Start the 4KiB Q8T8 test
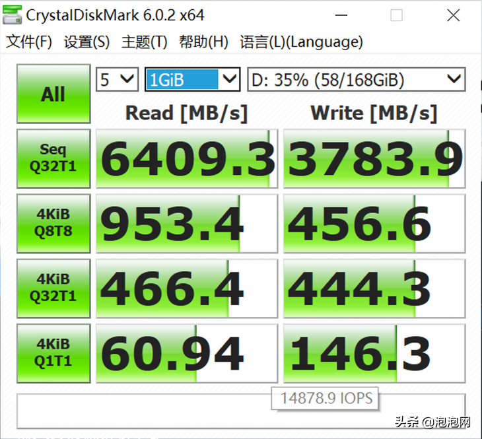Screen dimensions: 482x439 (53, 224)
